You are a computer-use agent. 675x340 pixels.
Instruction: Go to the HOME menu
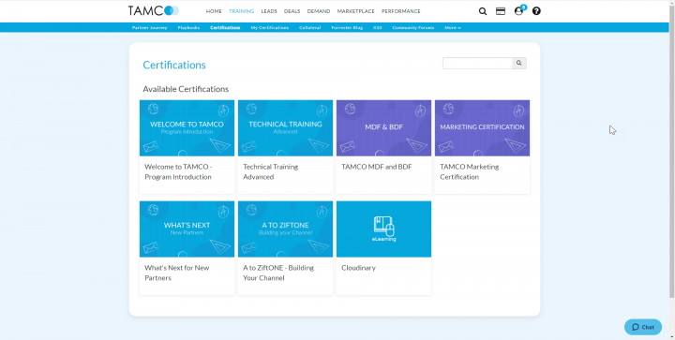[214, 11]
